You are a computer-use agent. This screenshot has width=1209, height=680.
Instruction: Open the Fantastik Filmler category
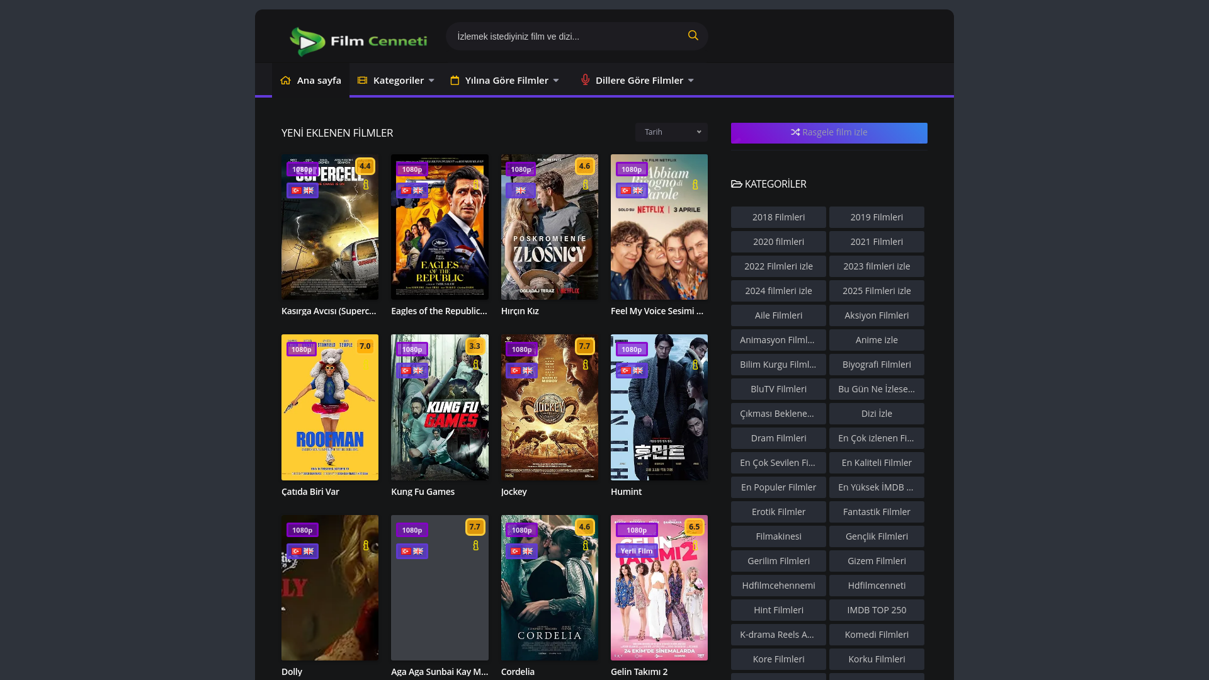pos(877,512)
